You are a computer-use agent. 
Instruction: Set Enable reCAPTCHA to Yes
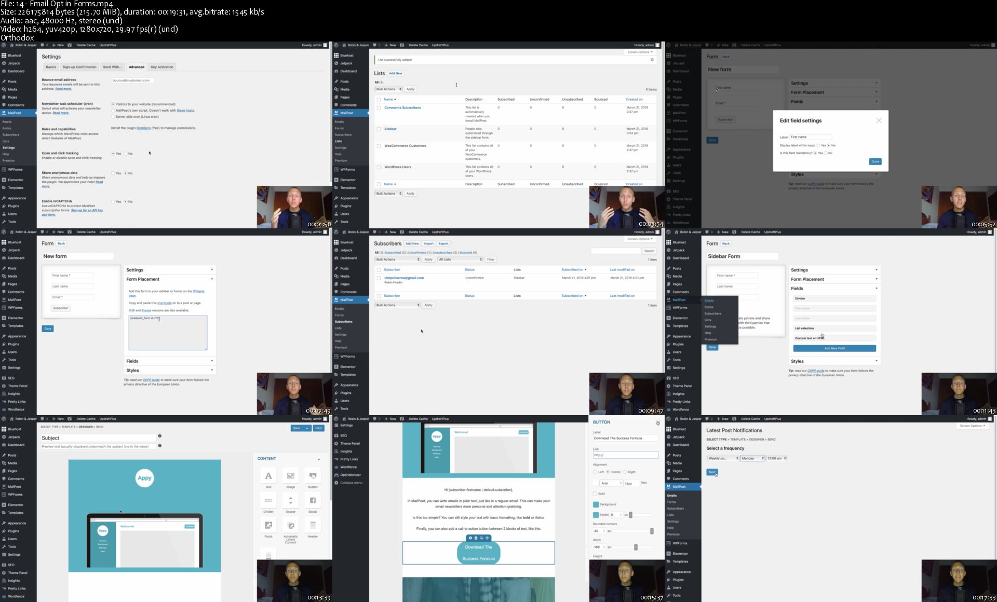coord(113,201)
